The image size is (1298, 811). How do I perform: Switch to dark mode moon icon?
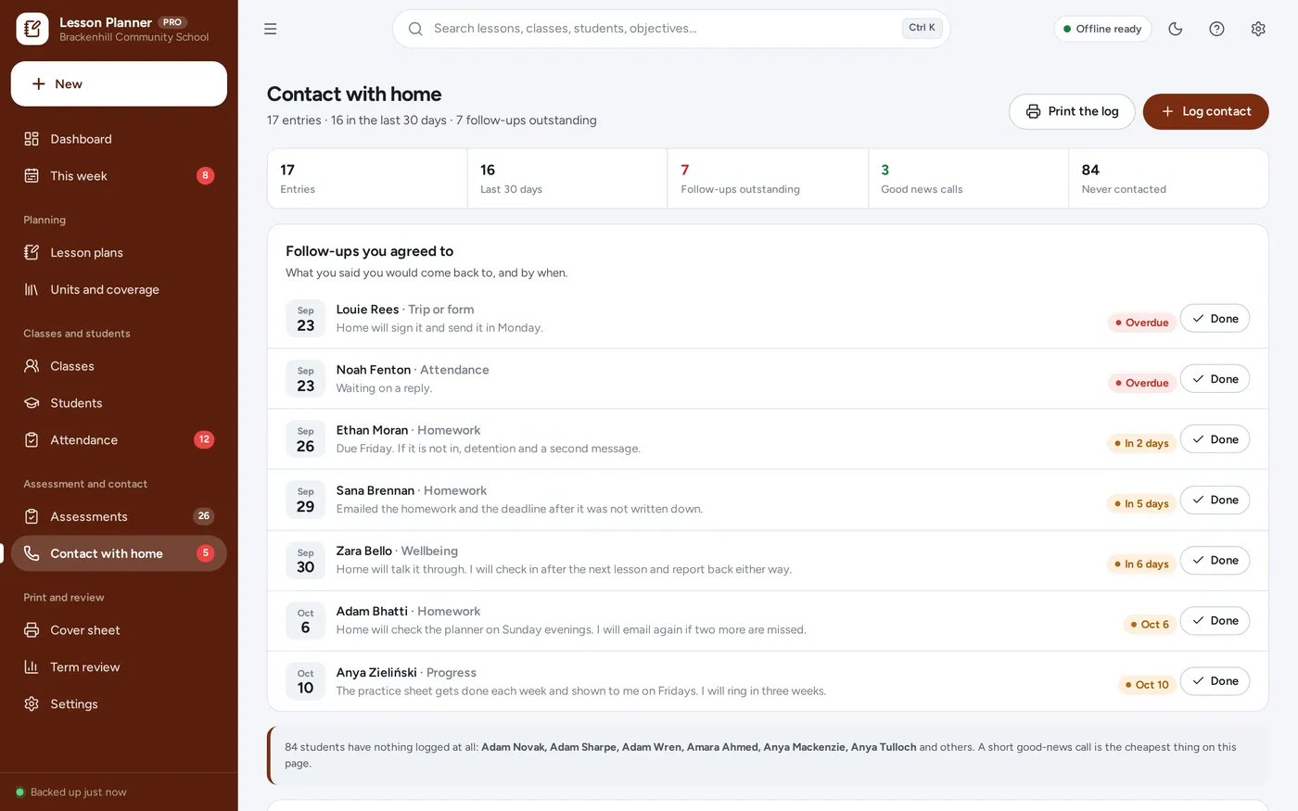1176,29
